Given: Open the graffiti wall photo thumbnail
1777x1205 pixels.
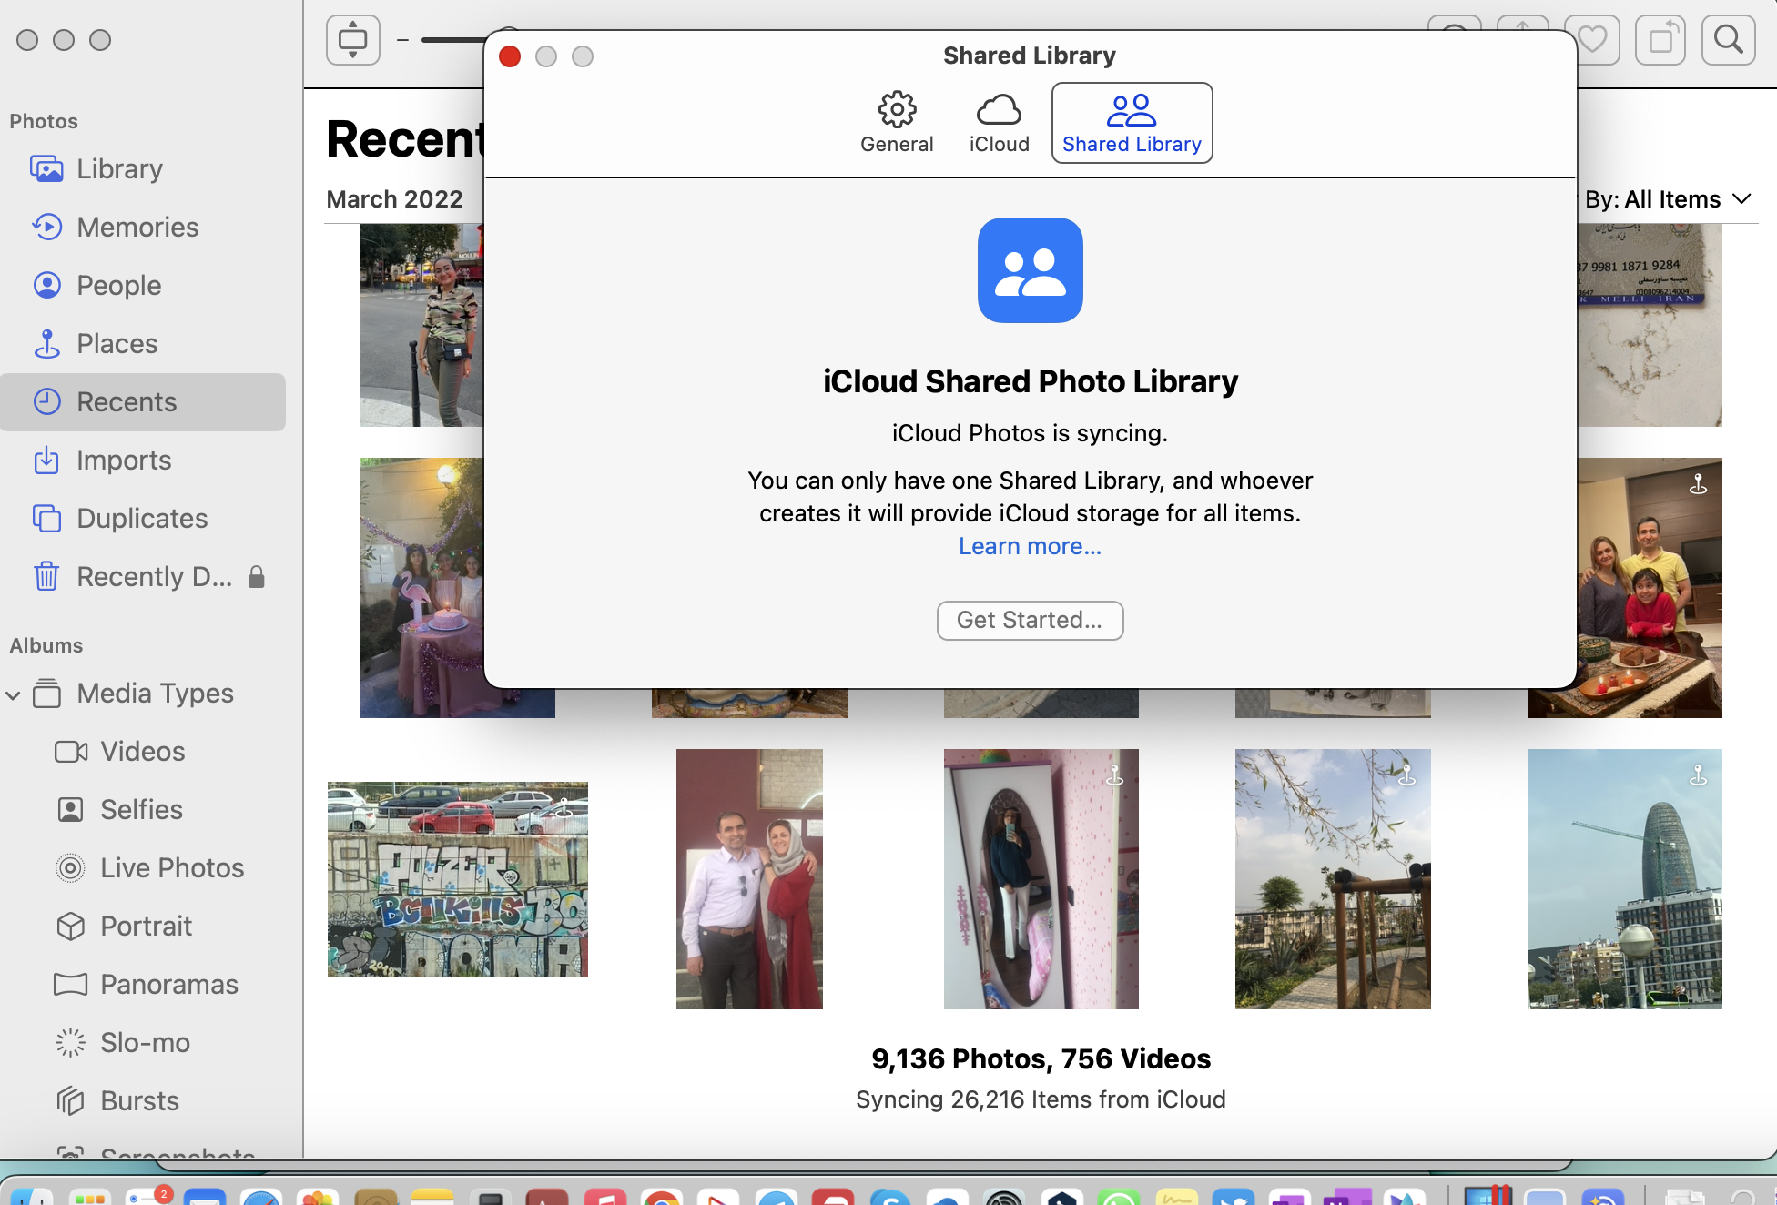Looking at the screenshot, I should coord(457,878).
